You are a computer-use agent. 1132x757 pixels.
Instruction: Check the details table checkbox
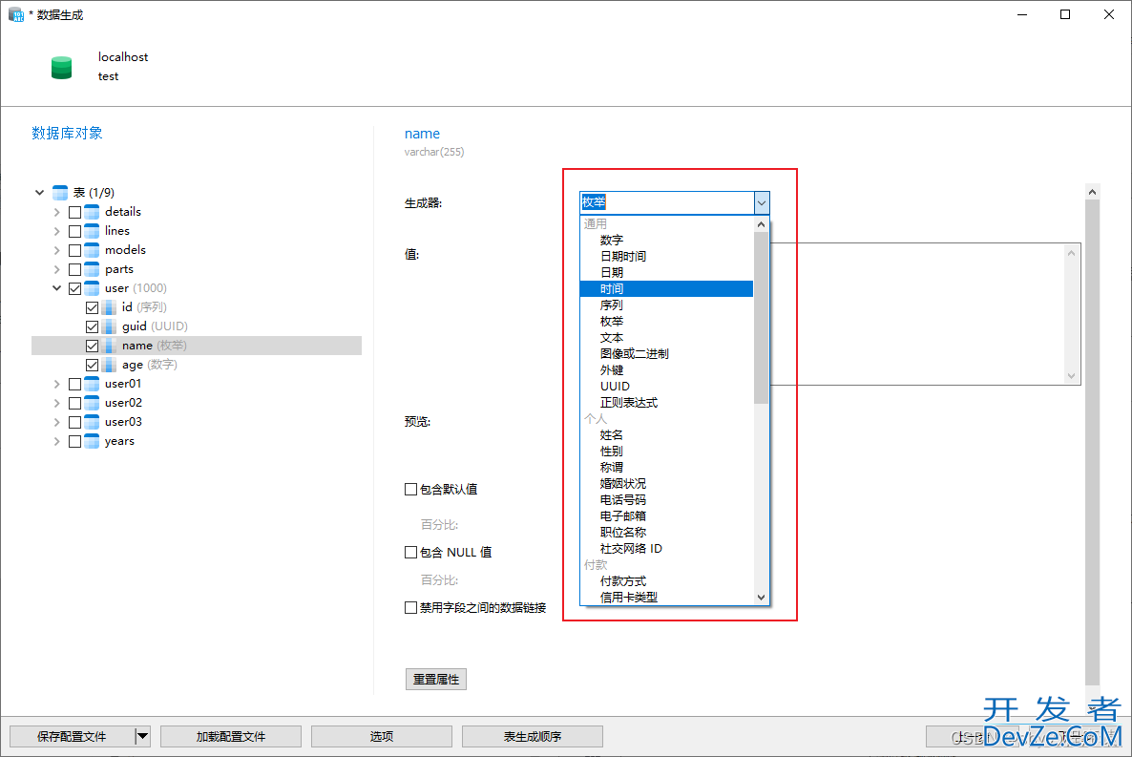75,212
